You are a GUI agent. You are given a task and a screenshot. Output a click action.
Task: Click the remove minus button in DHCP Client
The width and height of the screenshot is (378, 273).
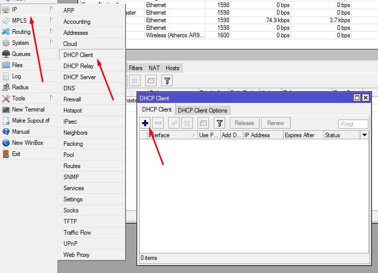[158, 123]
